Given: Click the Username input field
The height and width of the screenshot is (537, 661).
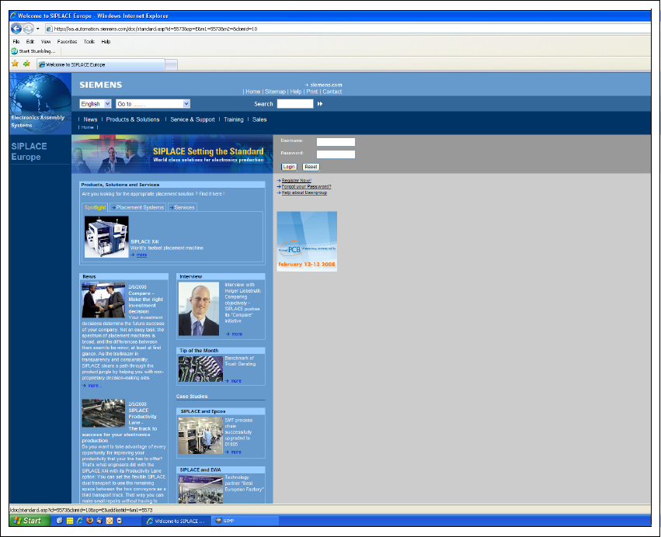Looking at the screenshot, I should coord(336,142).
